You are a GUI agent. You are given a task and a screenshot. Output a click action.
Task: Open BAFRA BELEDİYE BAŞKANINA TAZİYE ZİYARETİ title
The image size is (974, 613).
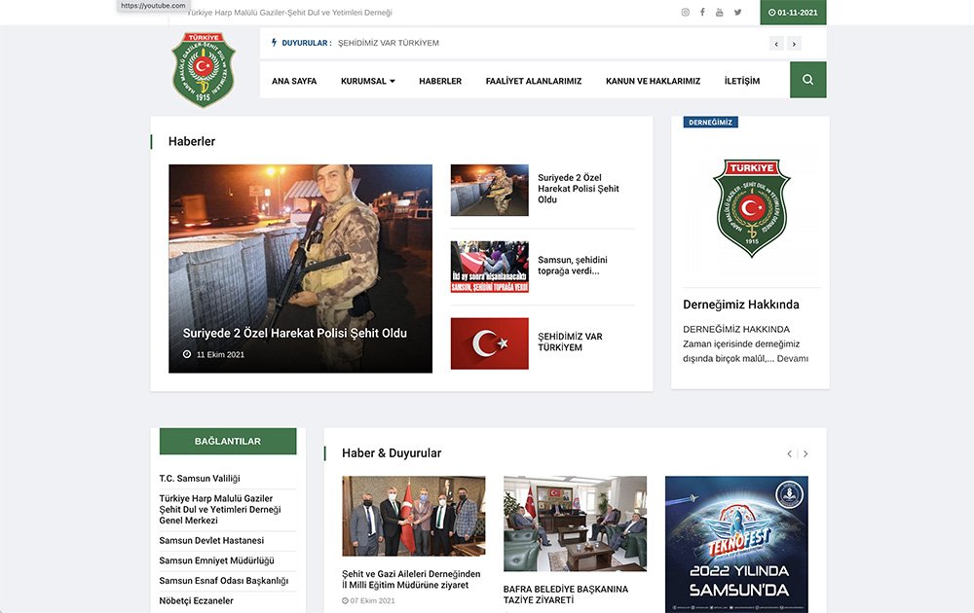point(566,595)
